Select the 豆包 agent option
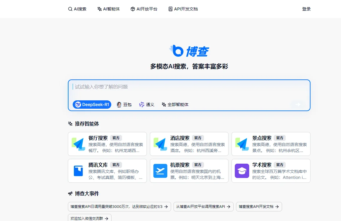This screenshot has height=221, width=341. (124, 105)
